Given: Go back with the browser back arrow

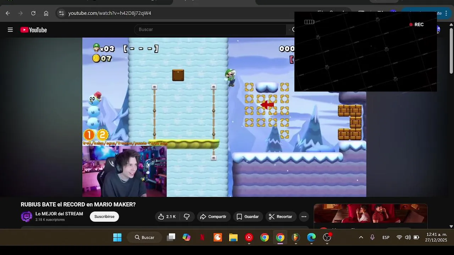Looking at the screenshot, I should 8,13.
